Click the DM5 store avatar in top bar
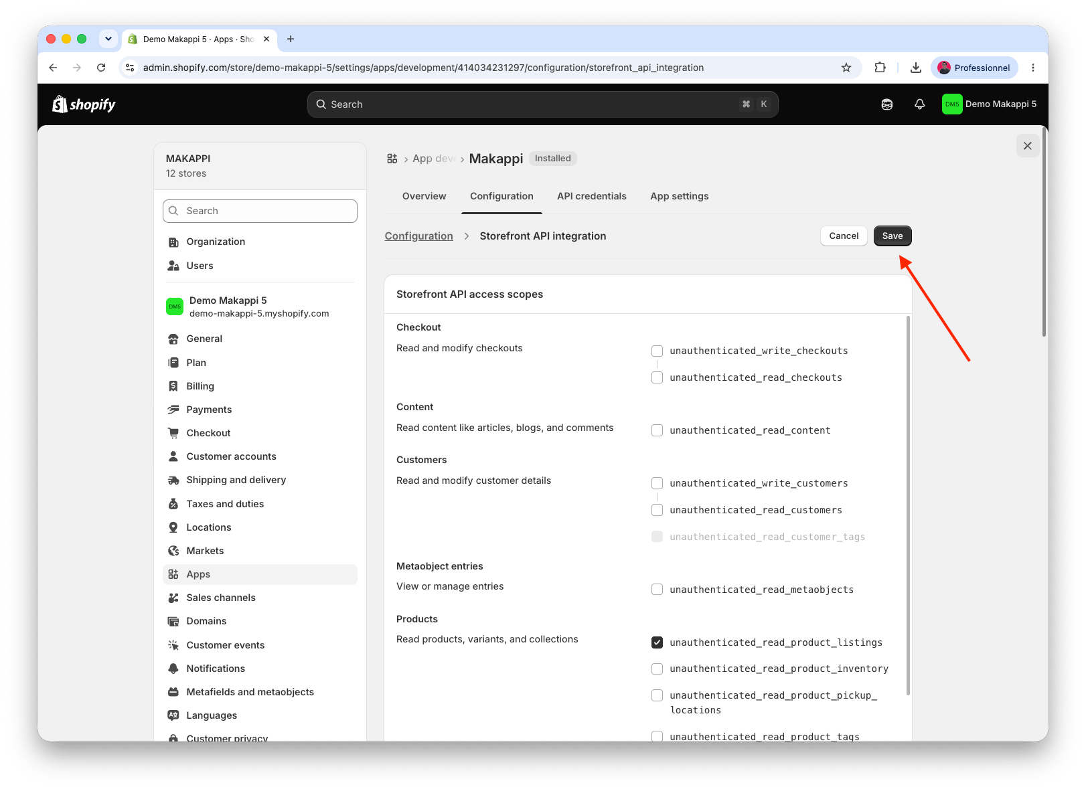This screenshot has height=791, width=1086. tap(952, 104)
